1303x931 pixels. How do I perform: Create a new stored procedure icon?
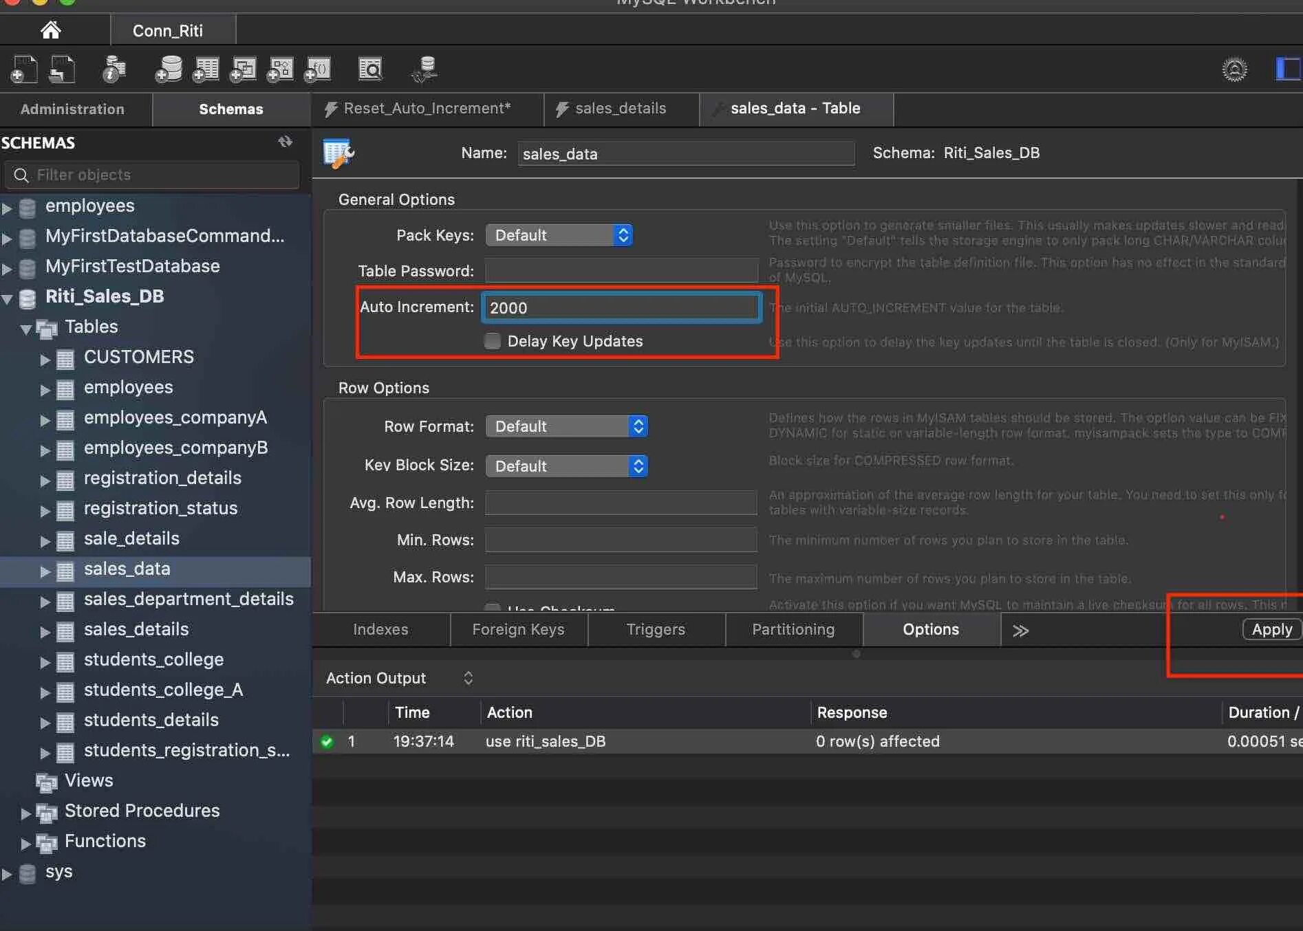tap(280, 69)
